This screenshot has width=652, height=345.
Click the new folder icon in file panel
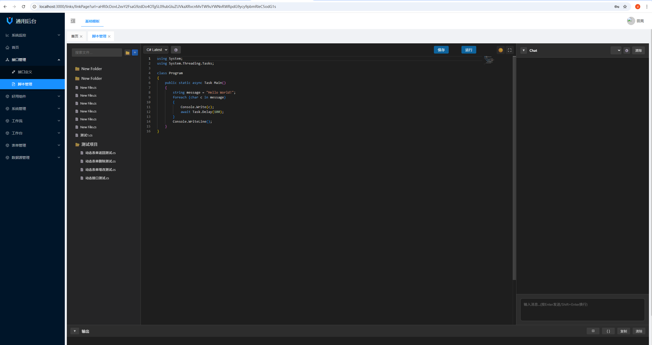[128, 53]
